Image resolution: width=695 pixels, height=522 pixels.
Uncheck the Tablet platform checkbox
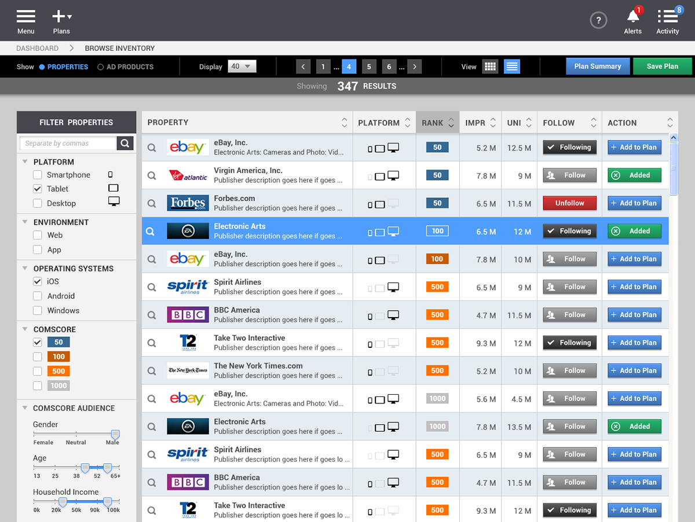[x=38, y=189]
